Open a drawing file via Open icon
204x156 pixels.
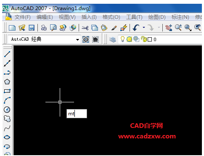coord(22,28)
